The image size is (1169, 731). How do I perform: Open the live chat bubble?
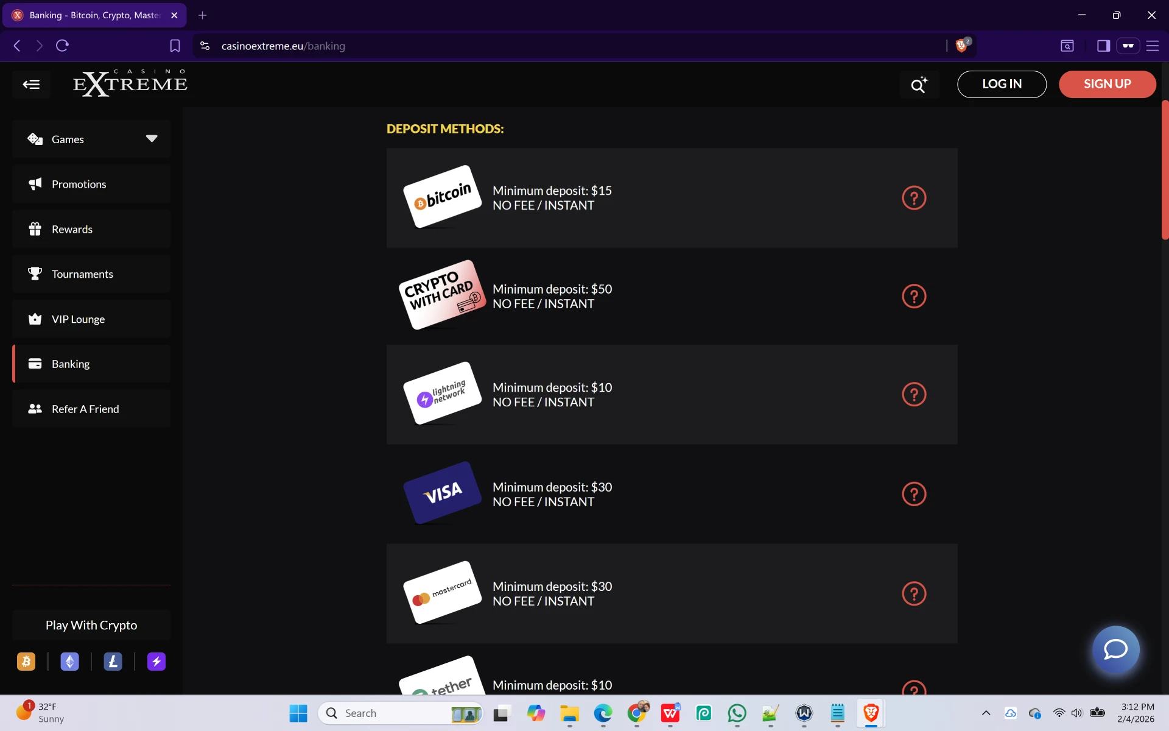click(1115, 649)
